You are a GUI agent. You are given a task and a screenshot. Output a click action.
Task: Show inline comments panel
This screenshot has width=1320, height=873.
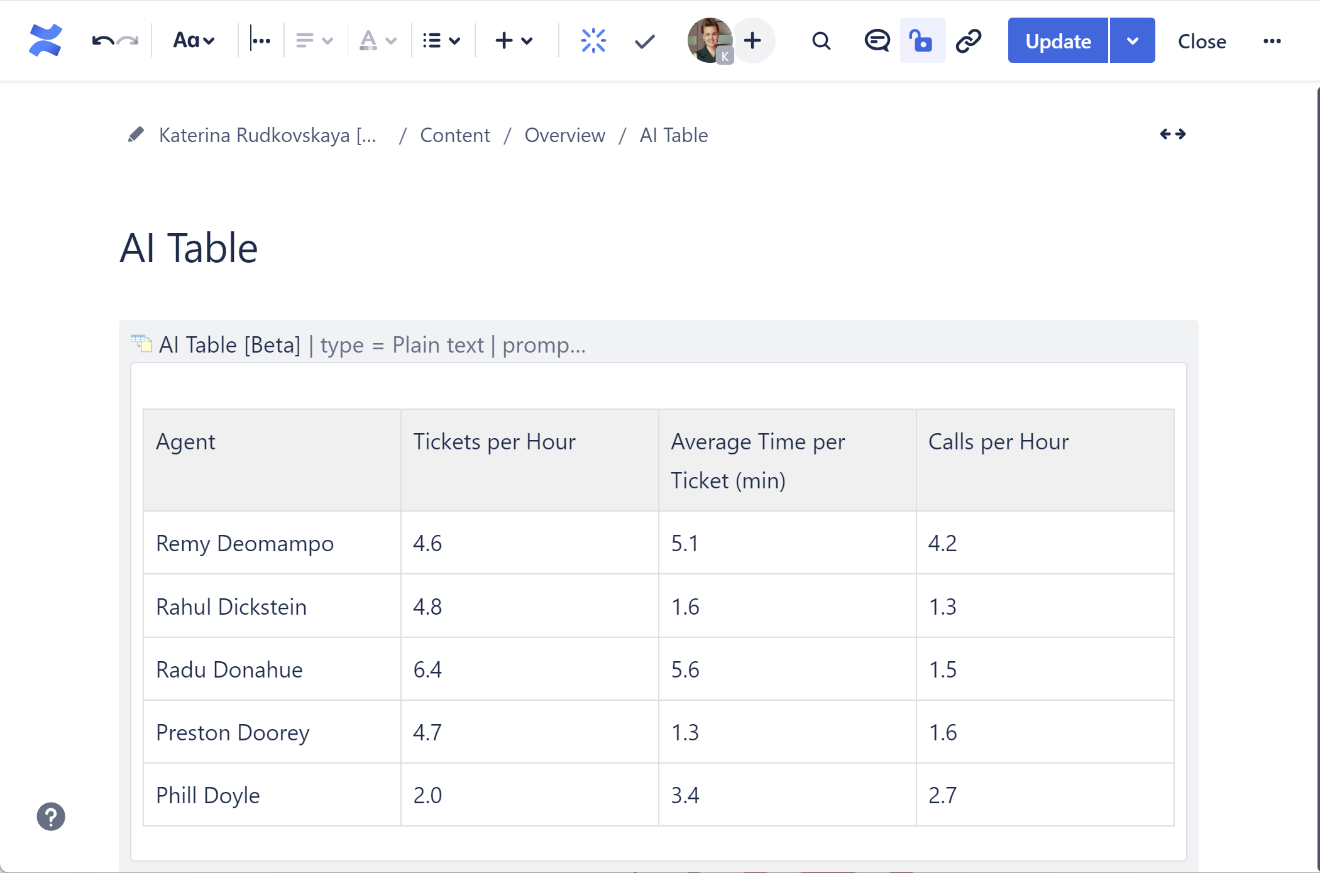(876, 41)
